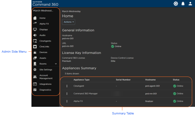Screen dimensions: 195x115
Task: Click the Audio speaker icon
Action: click(x=35, y=35)
